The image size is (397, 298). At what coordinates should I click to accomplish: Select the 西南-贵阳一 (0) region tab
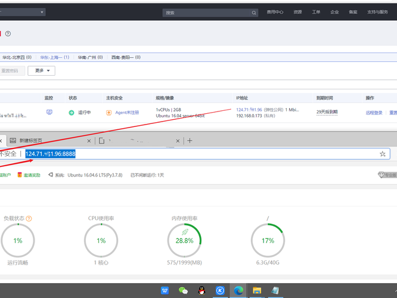[x=126, y=57]
